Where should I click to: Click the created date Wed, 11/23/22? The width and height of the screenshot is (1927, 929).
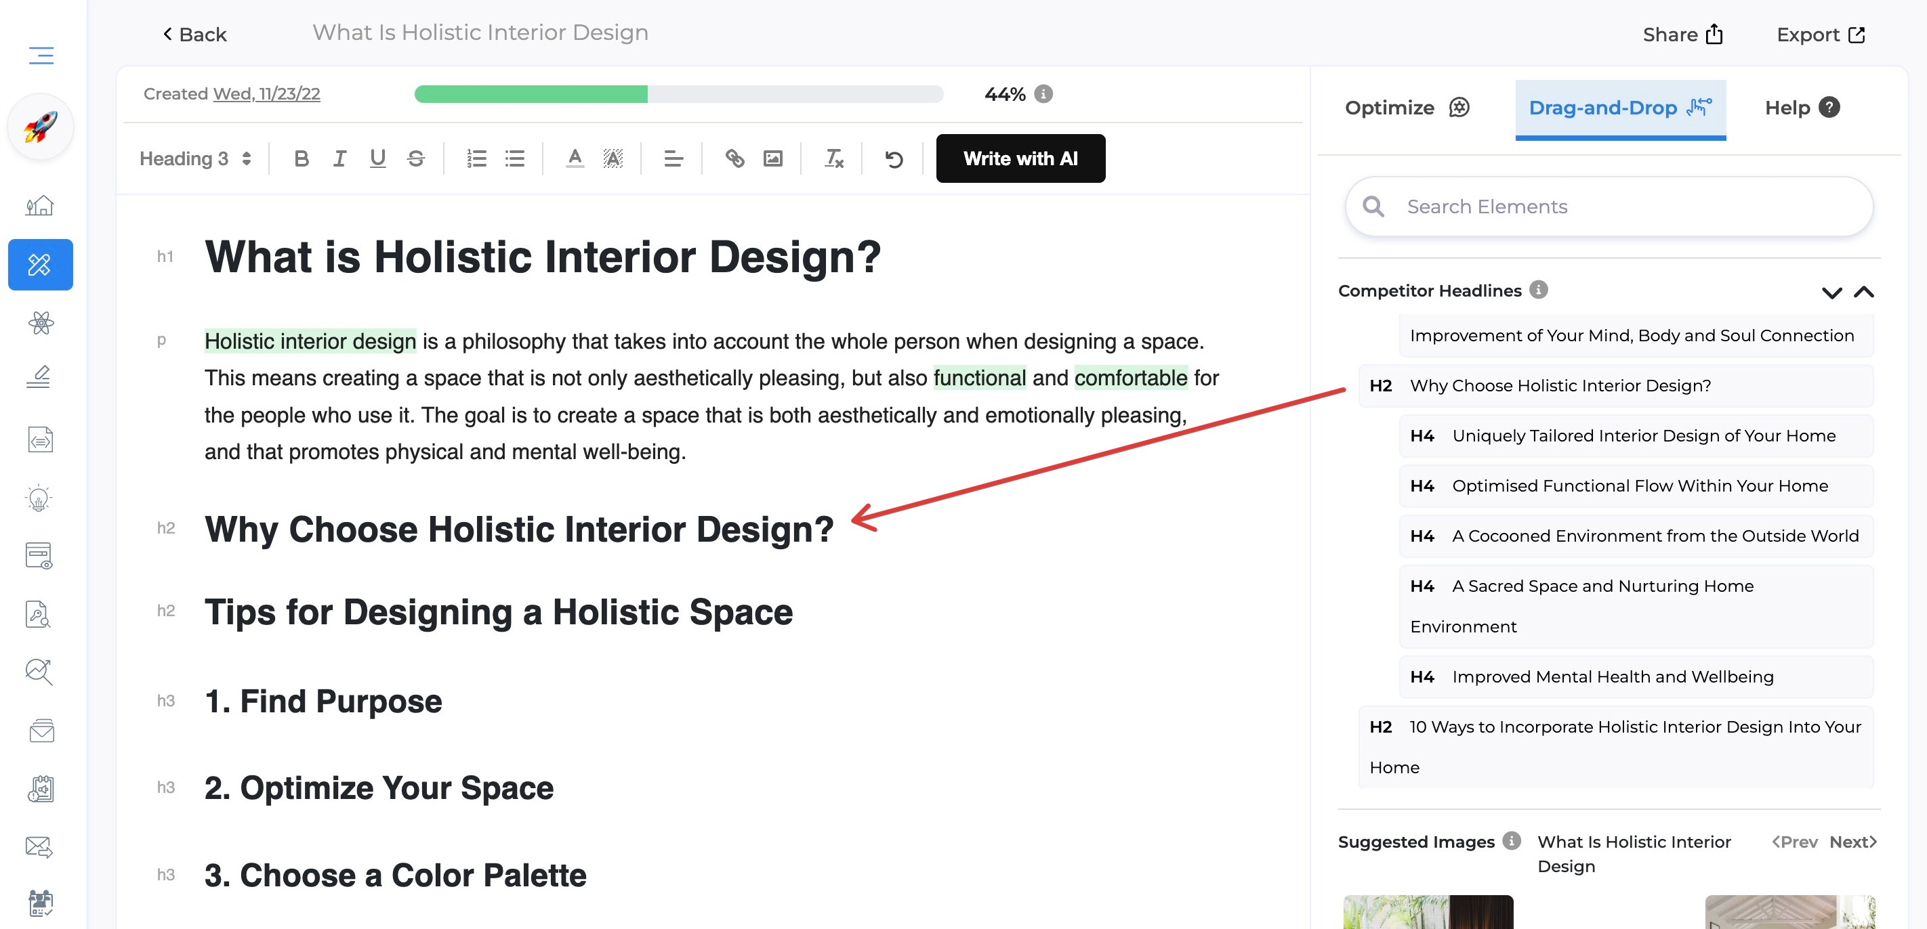point(266,94)
